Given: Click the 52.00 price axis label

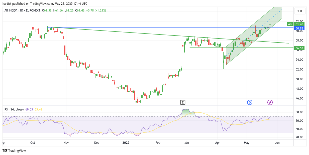Looking at the screenshot, I should [x=299, y=69].
